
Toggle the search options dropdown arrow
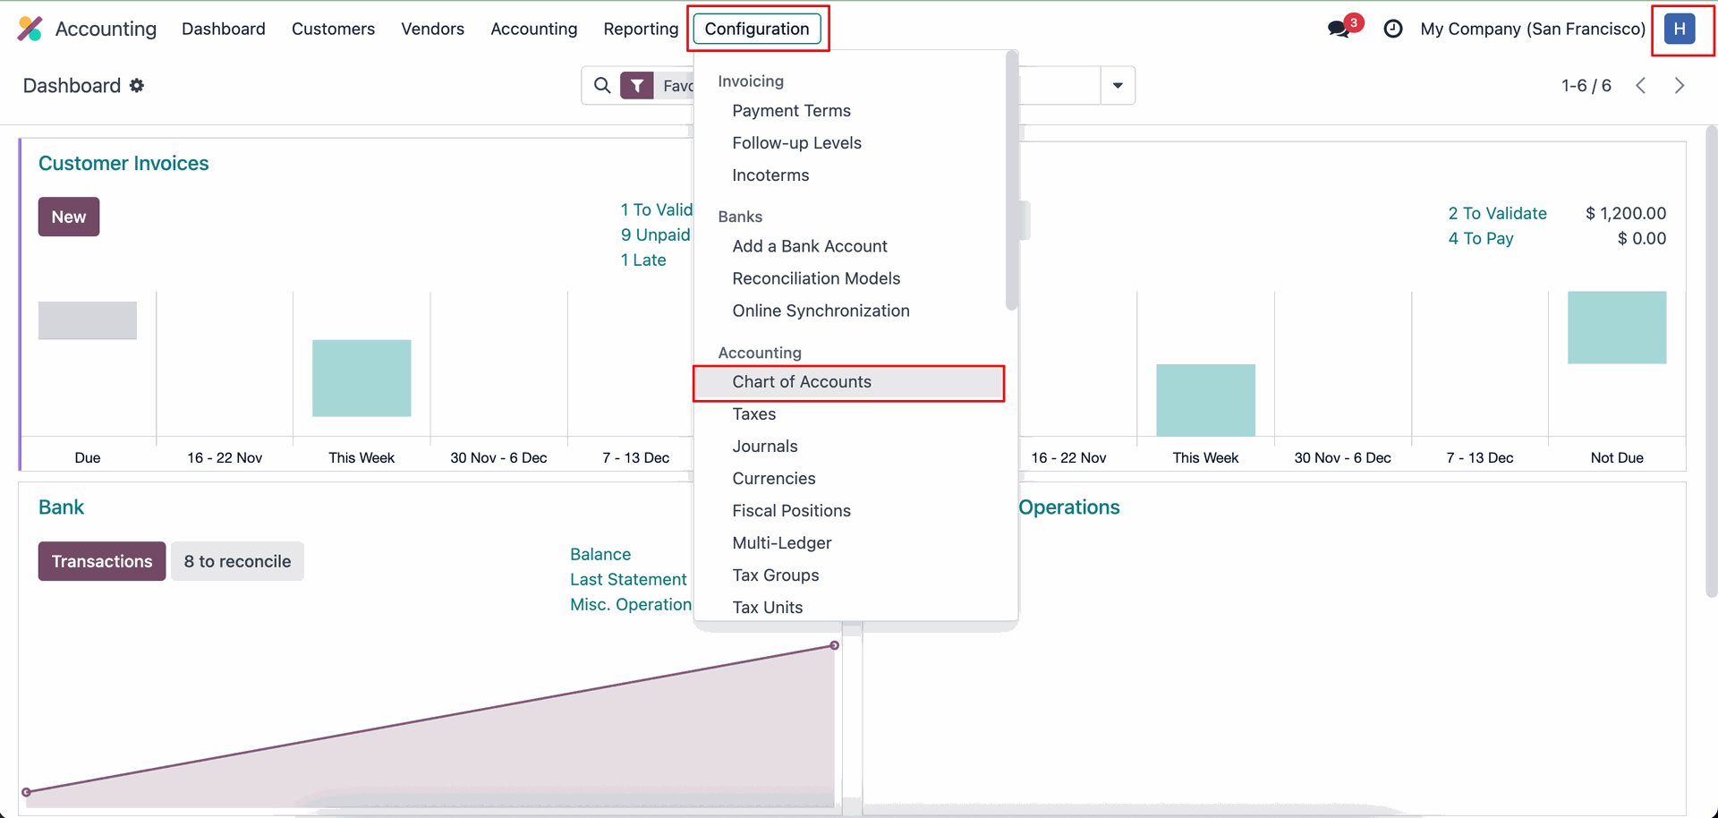tap(1118, 86)
